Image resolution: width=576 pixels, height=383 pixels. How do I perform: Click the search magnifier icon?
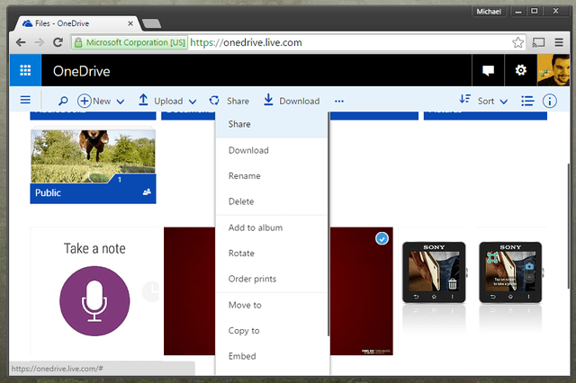pos(63,101)
